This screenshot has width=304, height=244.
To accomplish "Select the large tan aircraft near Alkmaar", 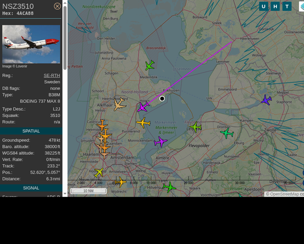I will [120, 105].
